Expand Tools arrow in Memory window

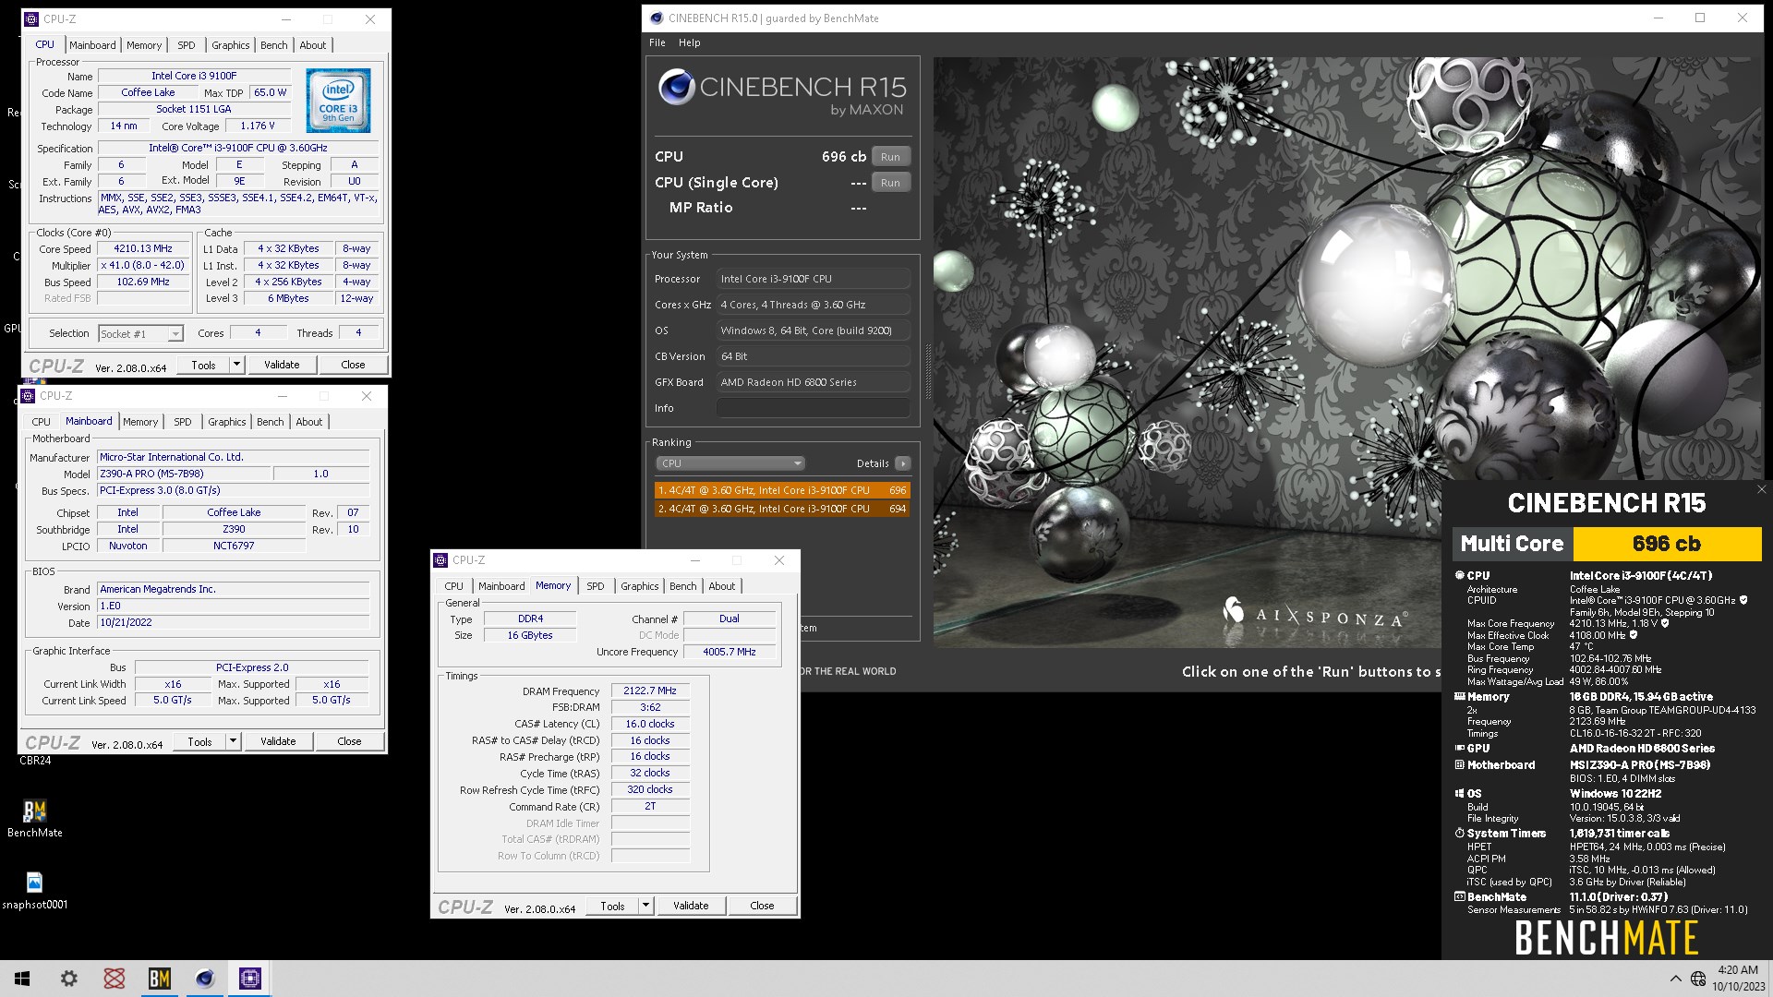[x=645, y=907]
